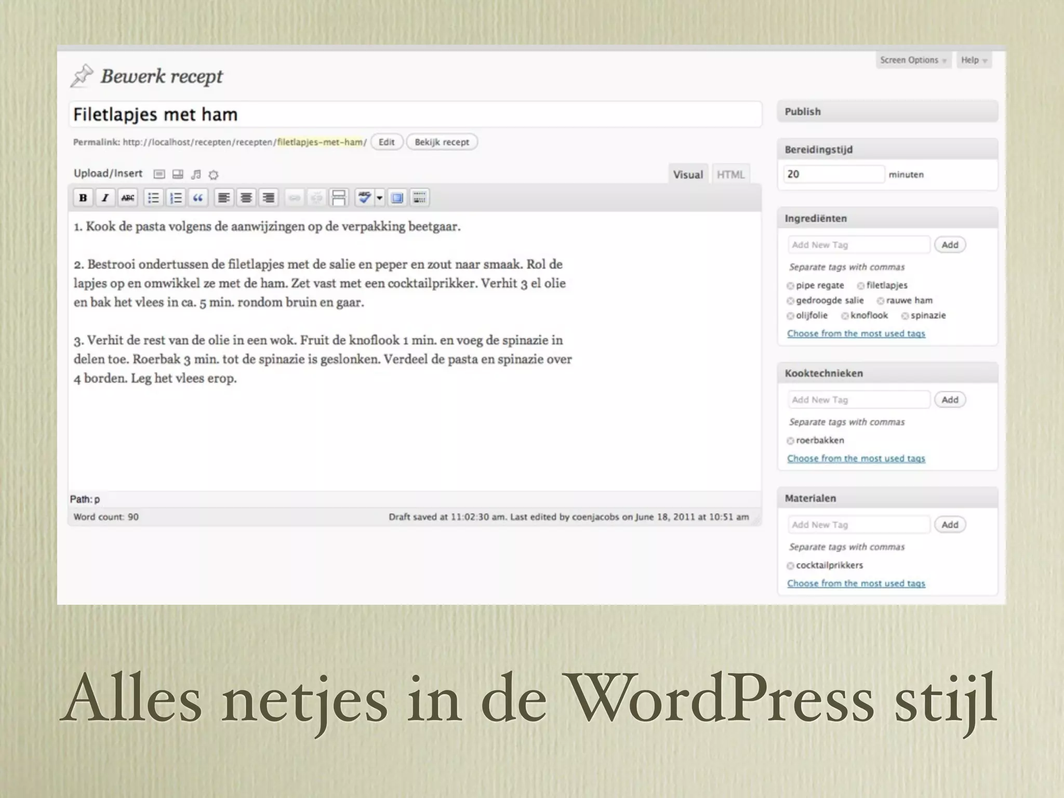The image size is (1064, 798).
Task: Click the Add Media upload icon
Action: (214, 175)
